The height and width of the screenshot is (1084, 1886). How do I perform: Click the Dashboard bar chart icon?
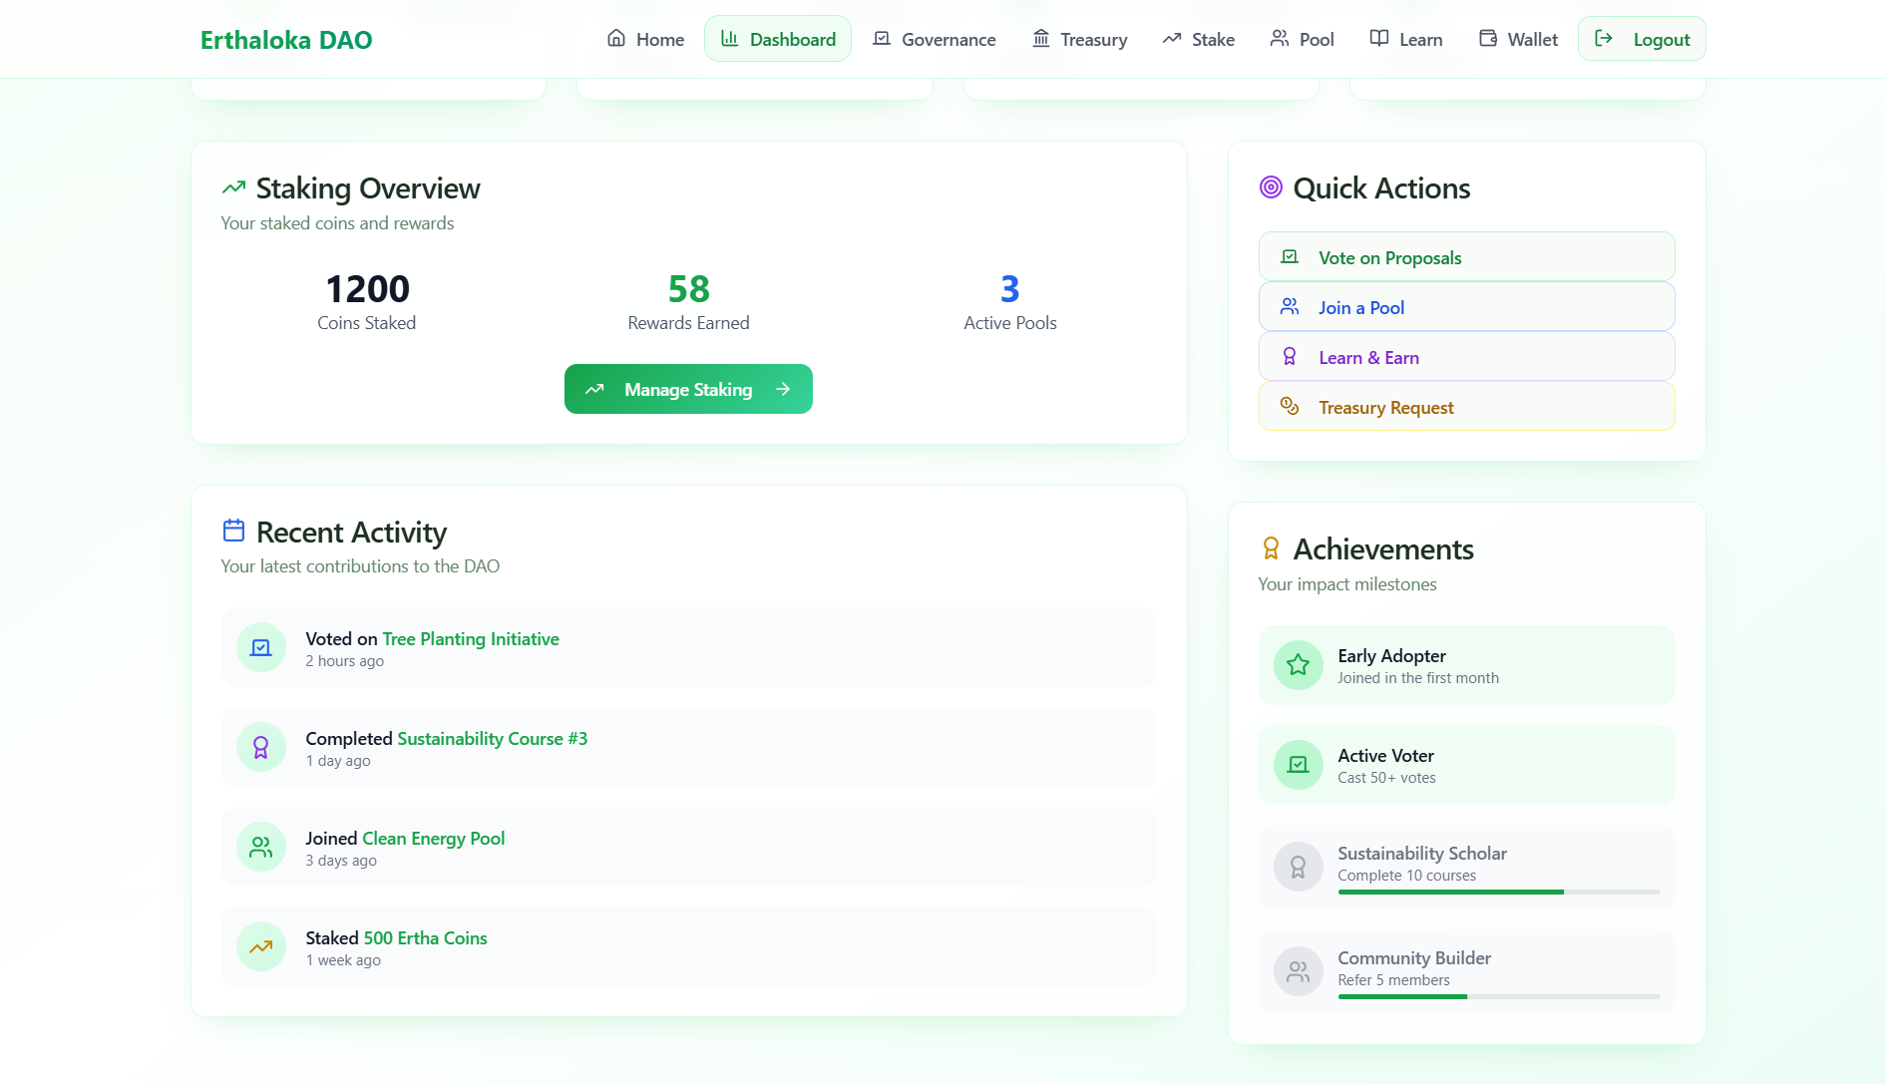730,39
